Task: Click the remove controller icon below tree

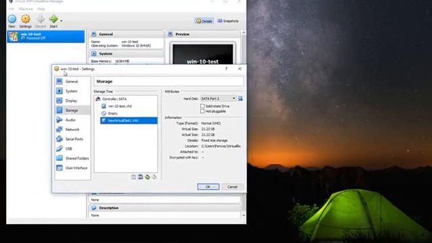Action: tap(140, 177)
